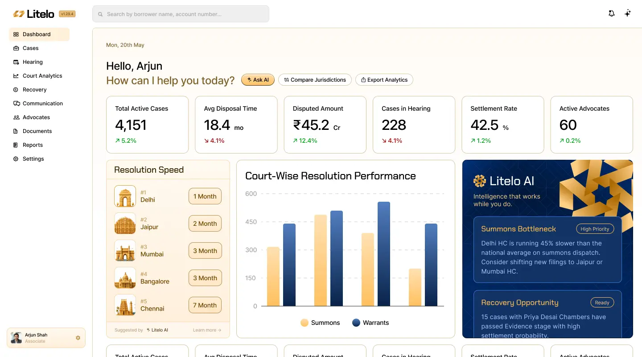The image size is (642, 357).
Task: Open the Cases in Hearing card
Action: (x=414, y=125)
